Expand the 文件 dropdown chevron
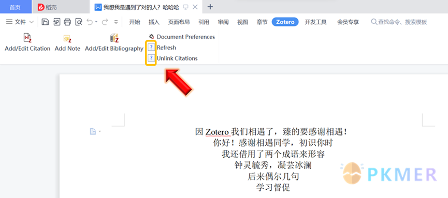 (32, 22)
